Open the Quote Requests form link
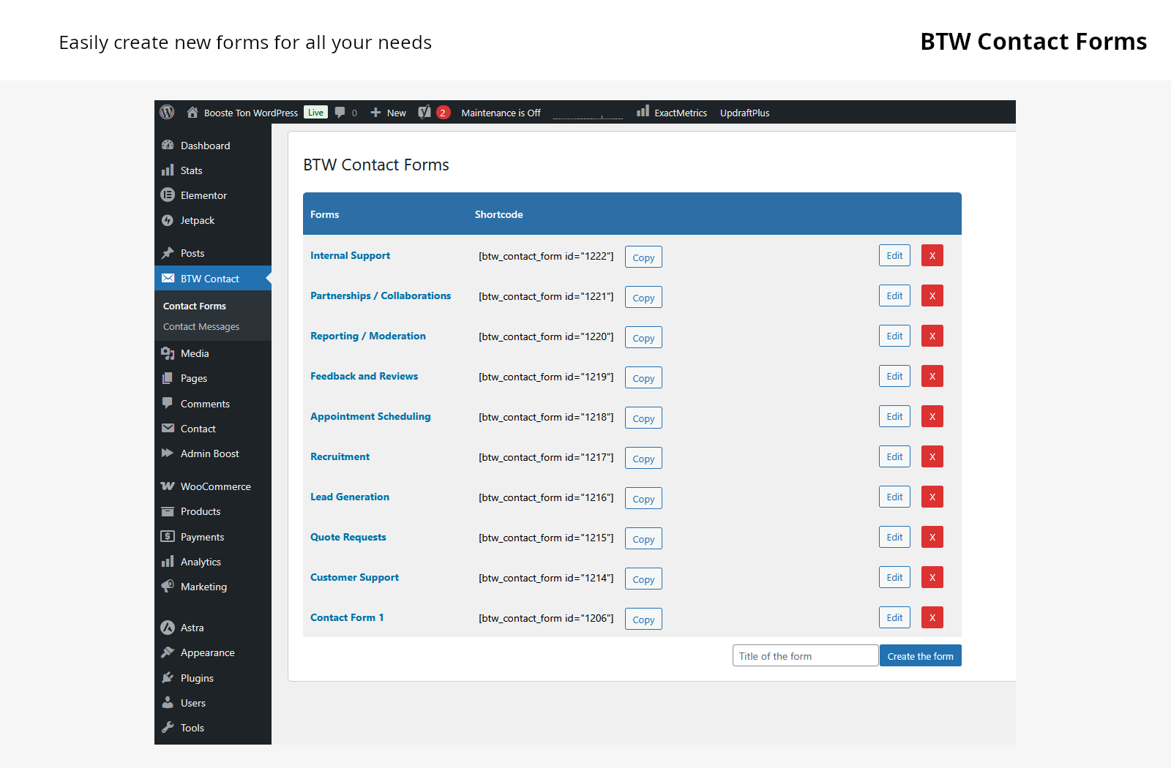1171x768 pixels. tap(348, 537)
